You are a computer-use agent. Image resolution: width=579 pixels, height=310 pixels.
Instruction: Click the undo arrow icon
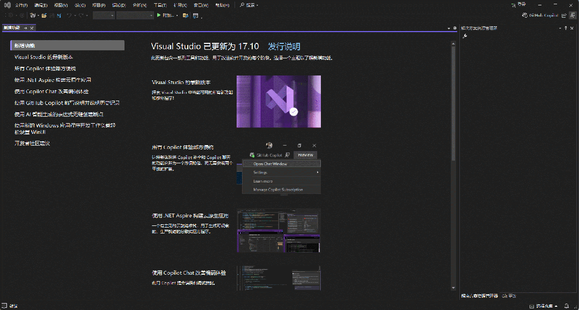click(x=69, y=16)
